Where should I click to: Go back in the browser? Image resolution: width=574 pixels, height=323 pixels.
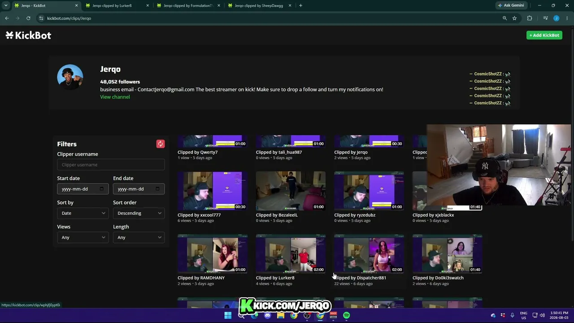click(x=7, y=18)
